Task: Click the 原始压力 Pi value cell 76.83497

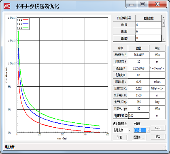Action: [139, 55]
